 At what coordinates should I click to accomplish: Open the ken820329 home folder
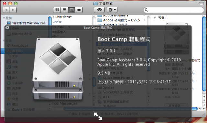[x=17, y=46]
